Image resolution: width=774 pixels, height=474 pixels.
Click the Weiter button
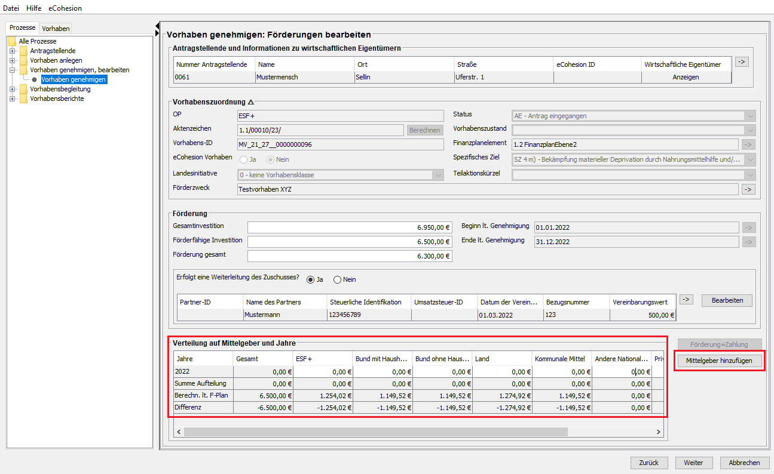[x=693, y=463]
